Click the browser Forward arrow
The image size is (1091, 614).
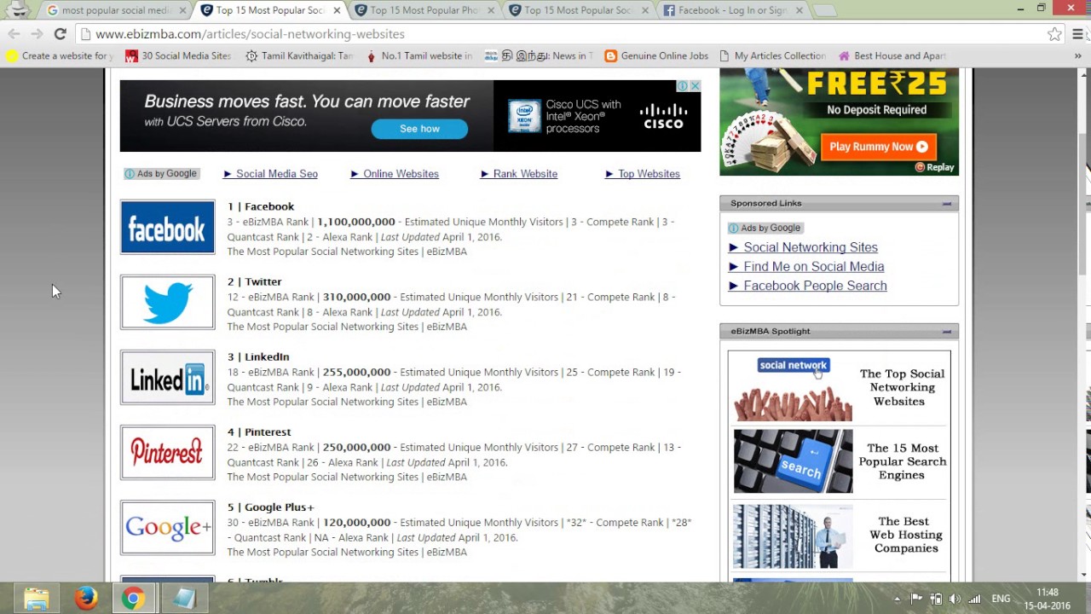tap(37, 34)
